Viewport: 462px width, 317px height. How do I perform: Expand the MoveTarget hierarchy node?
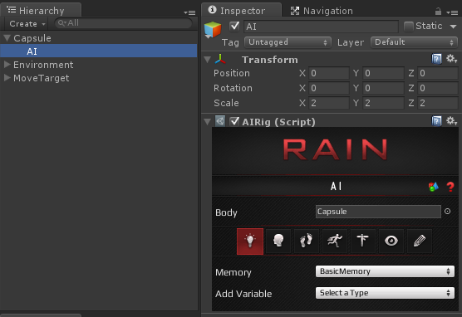(7, 78)
